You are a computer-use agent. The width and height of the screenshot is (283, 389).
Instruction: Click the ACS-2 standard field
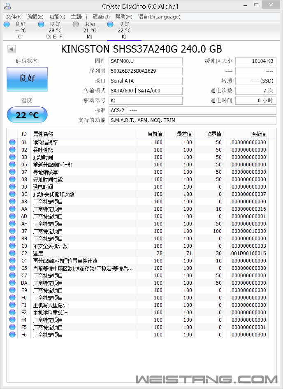coord(193,110)
